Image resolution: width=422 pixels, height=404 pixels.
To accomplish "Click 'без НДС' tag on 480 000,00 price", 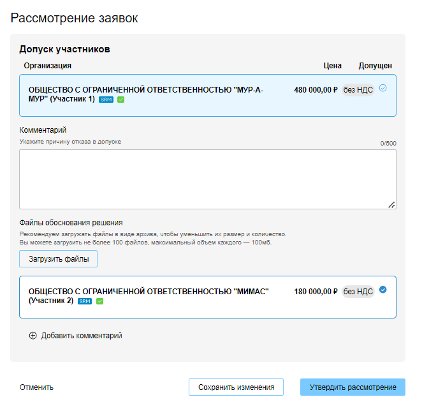I will click(358, 90).
